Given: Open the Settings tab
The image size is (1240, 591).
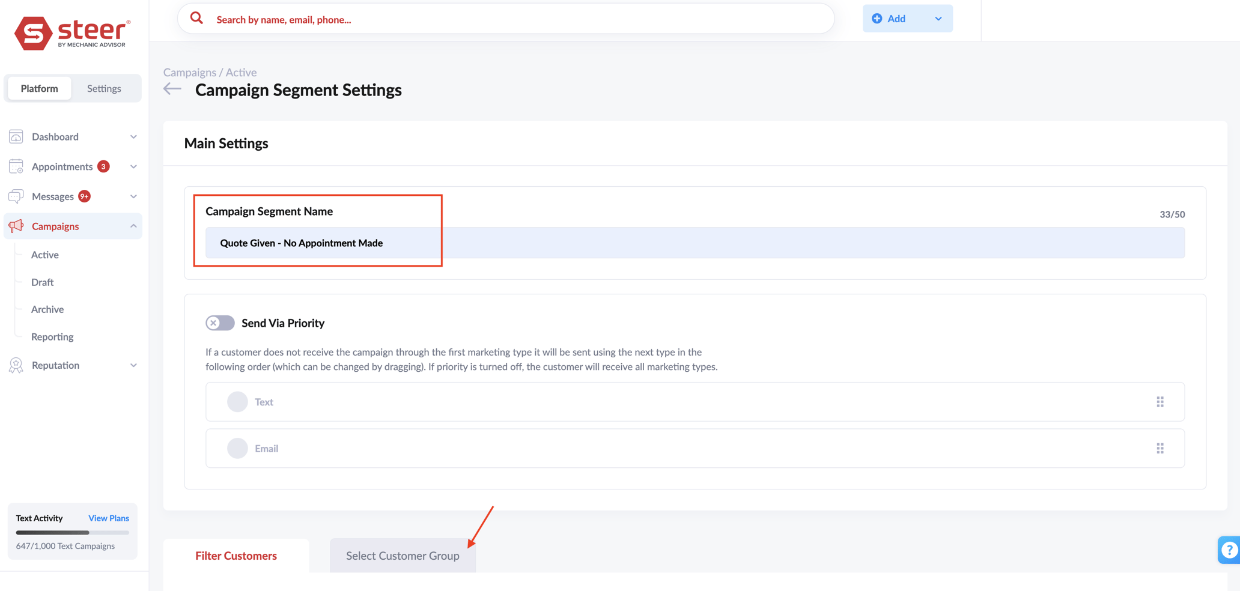Looking at the screenshot, I should 104,88.
